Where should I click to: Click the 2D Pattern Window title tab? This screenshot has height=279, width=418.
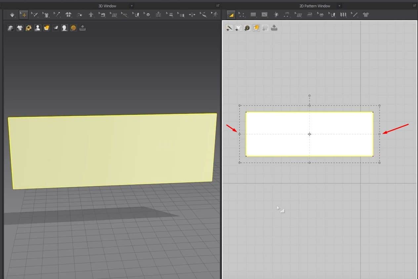[315, 6]
